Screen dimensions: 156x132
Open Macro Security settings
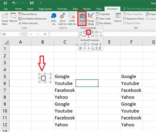(x=28, y=23)
